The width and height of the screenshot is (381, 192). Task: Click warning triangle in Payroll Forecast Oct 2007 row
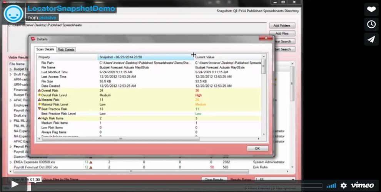coord(91,167)
